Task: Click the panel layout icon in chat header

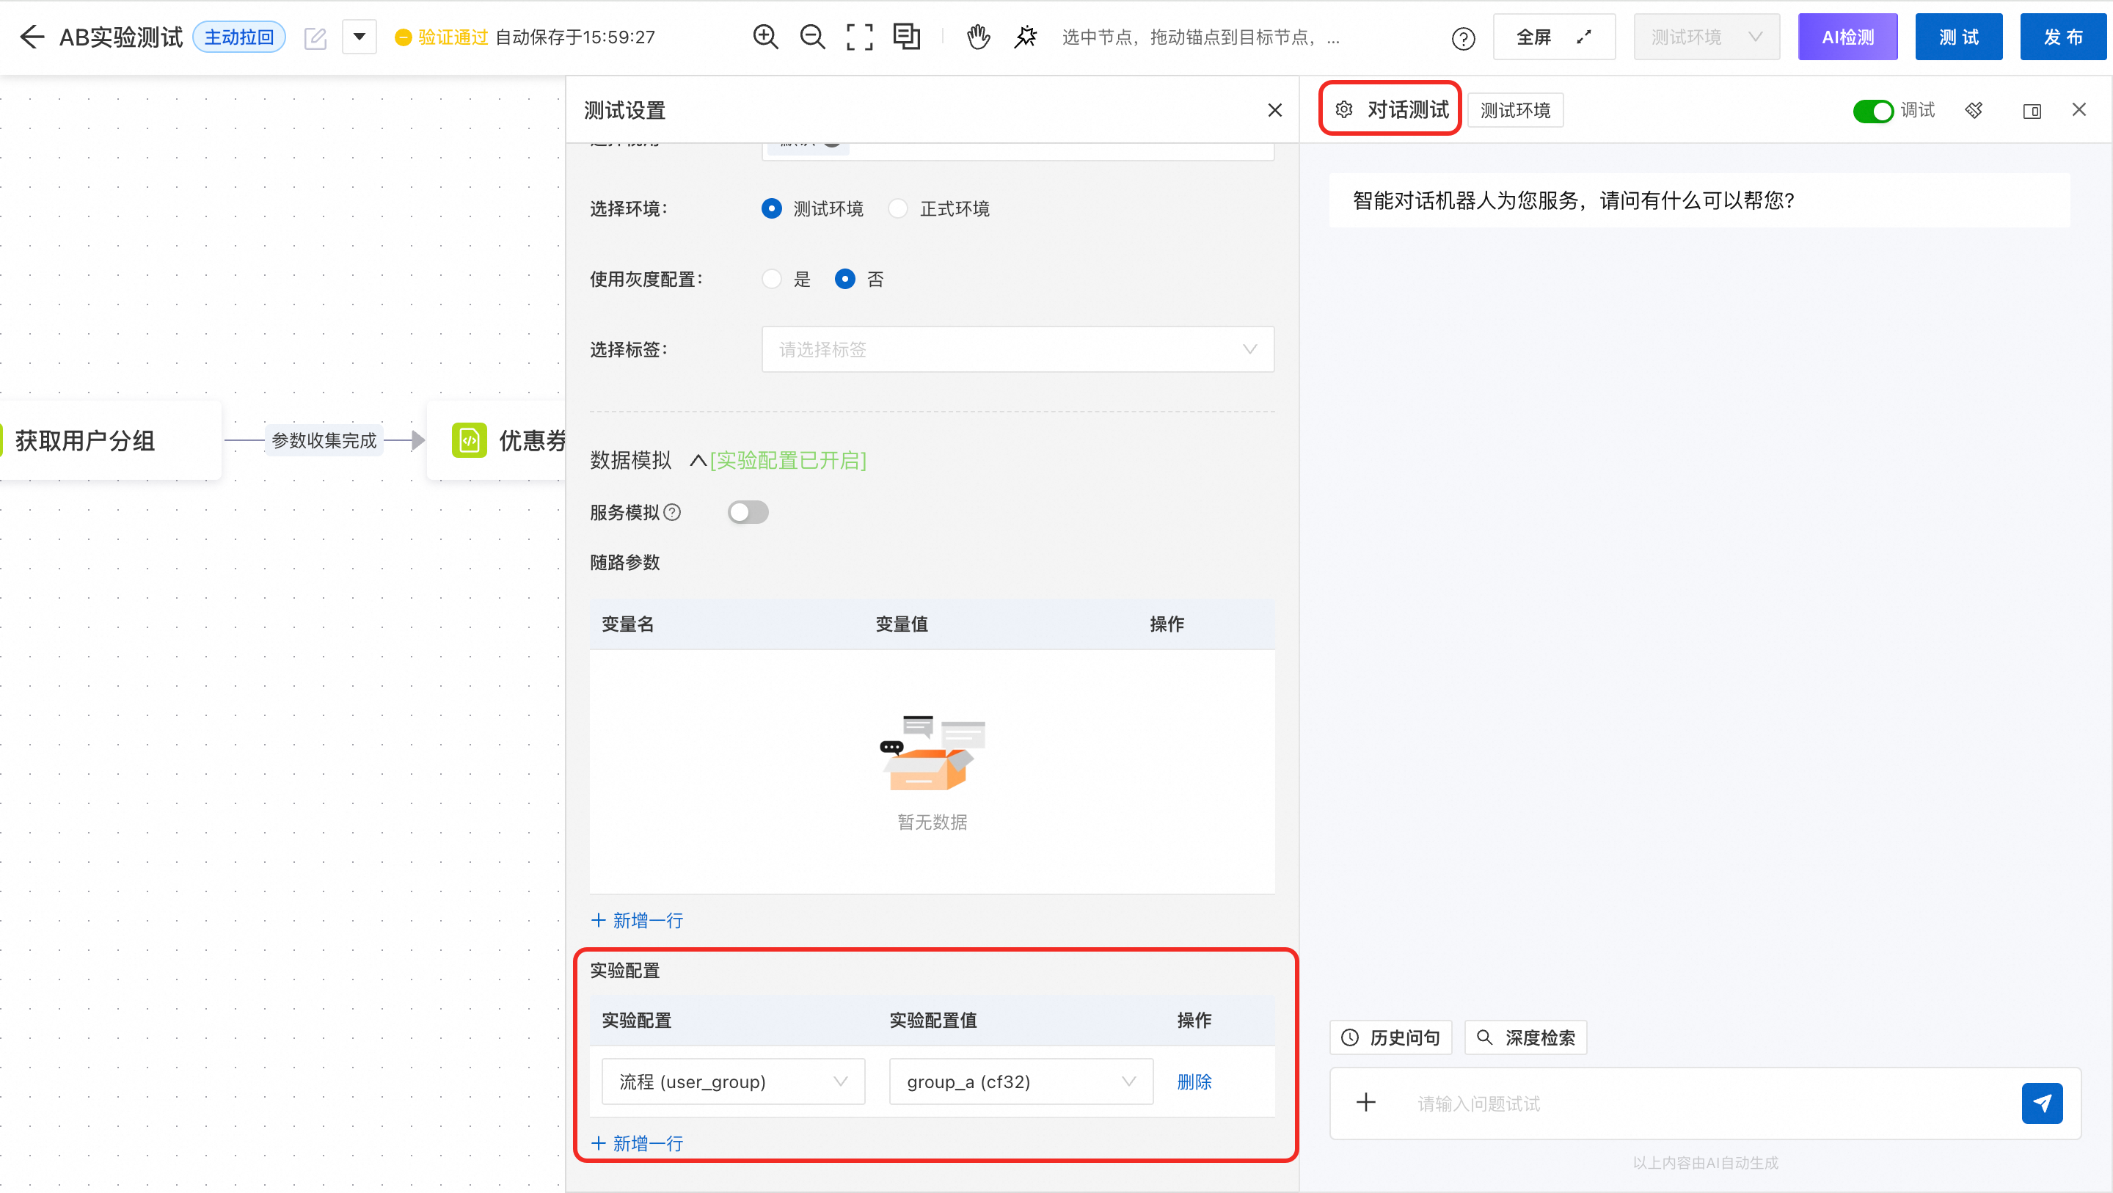Action: (x=2032, y=111)
